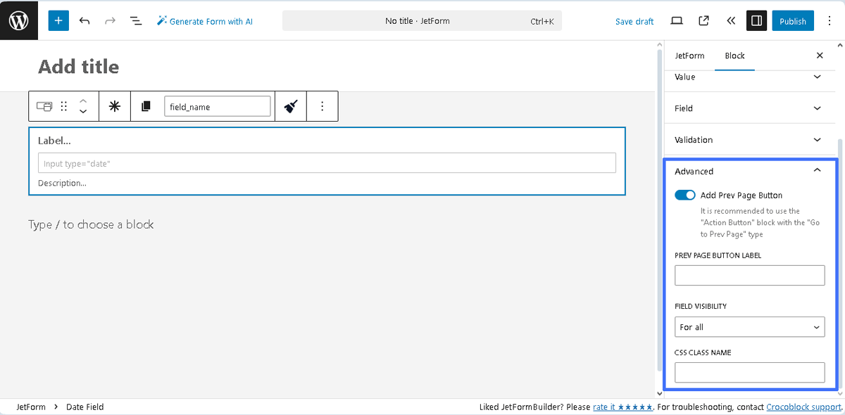Undo the last action
Image resolution: width=845 pixels, height=415 pixels.
pyautogui.click(x=84, y=20)
